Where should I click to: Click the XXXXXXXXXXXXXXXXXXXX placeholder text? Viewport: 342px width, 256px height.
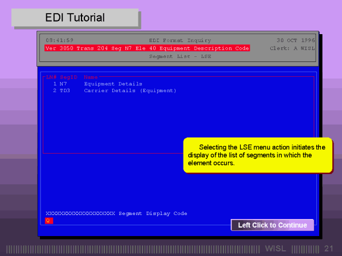(80, 213)
